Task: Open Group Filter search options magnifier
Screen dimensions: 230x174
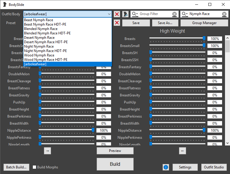Action: tap(135, 14)
